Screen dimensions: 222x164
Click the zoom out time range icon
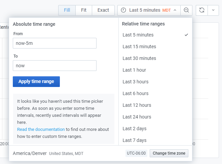click(186, 10)
